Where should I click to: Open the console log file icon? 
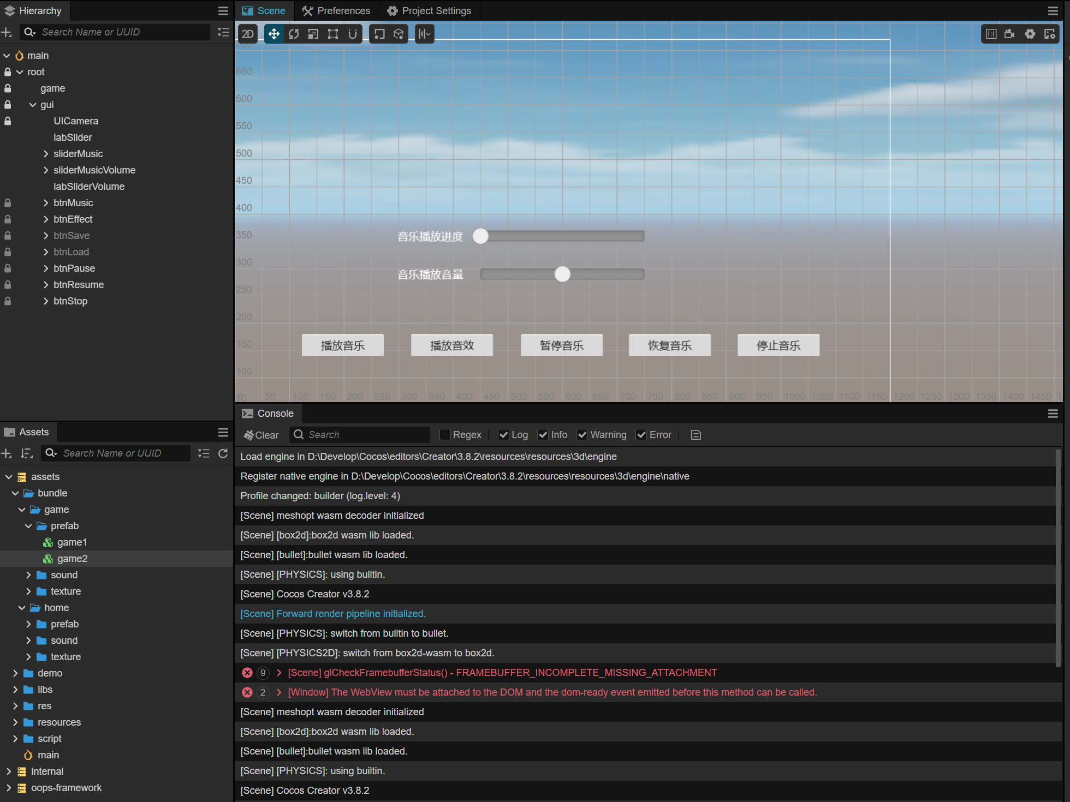(x=695, y=435)
